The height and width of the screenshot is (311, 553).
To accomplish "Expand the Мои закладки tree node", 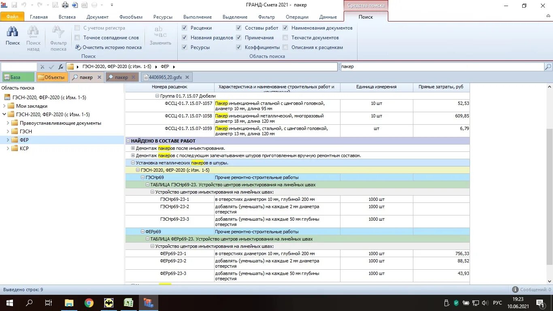I will click(x=3, y=106).
